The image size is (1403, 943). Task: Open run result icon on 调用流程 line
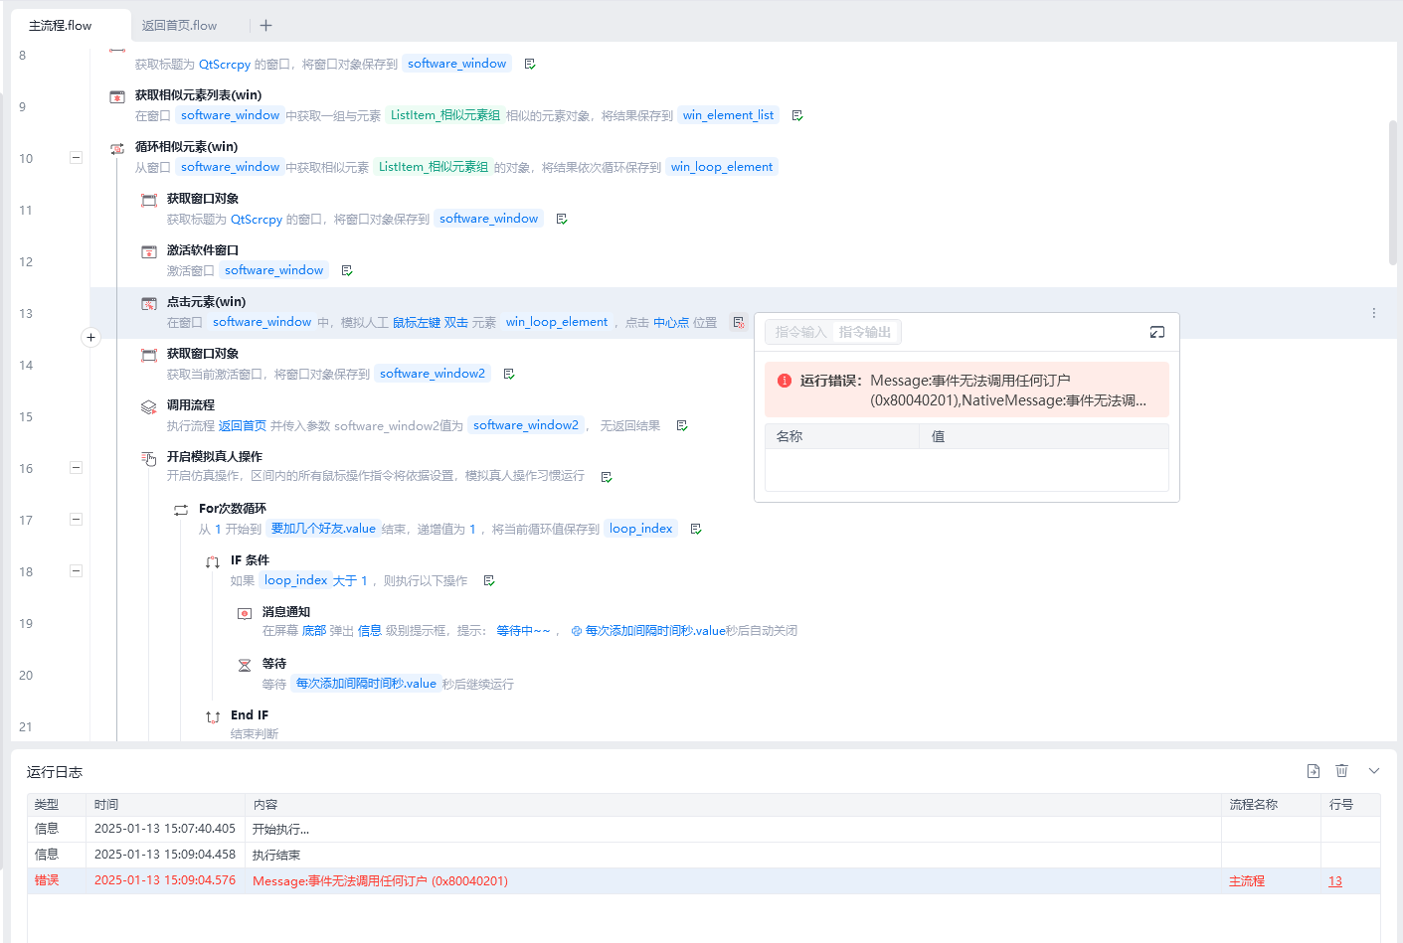pos(682,425)
